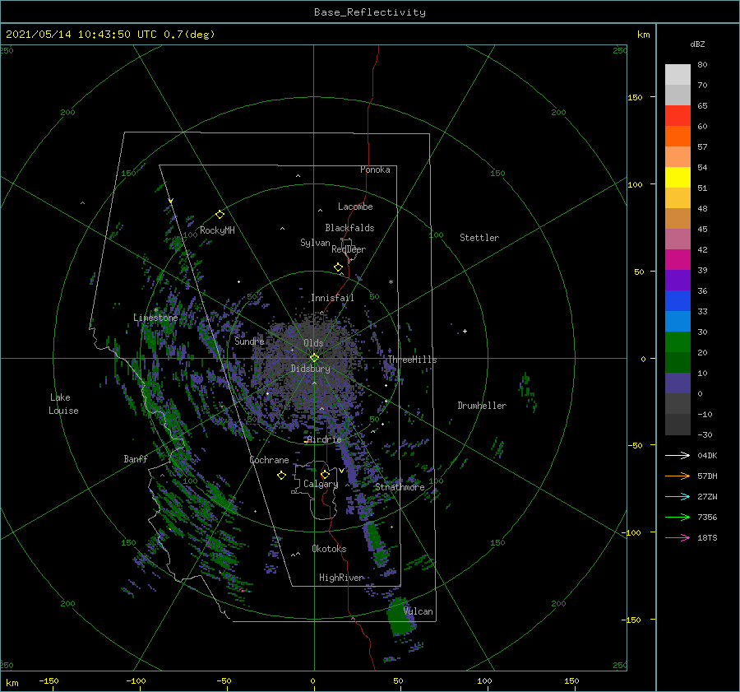This screenshot has height=692, width=740.
Task: Select the blue 36-33 dBZ color swatch
Action: [x=678, y=301]
